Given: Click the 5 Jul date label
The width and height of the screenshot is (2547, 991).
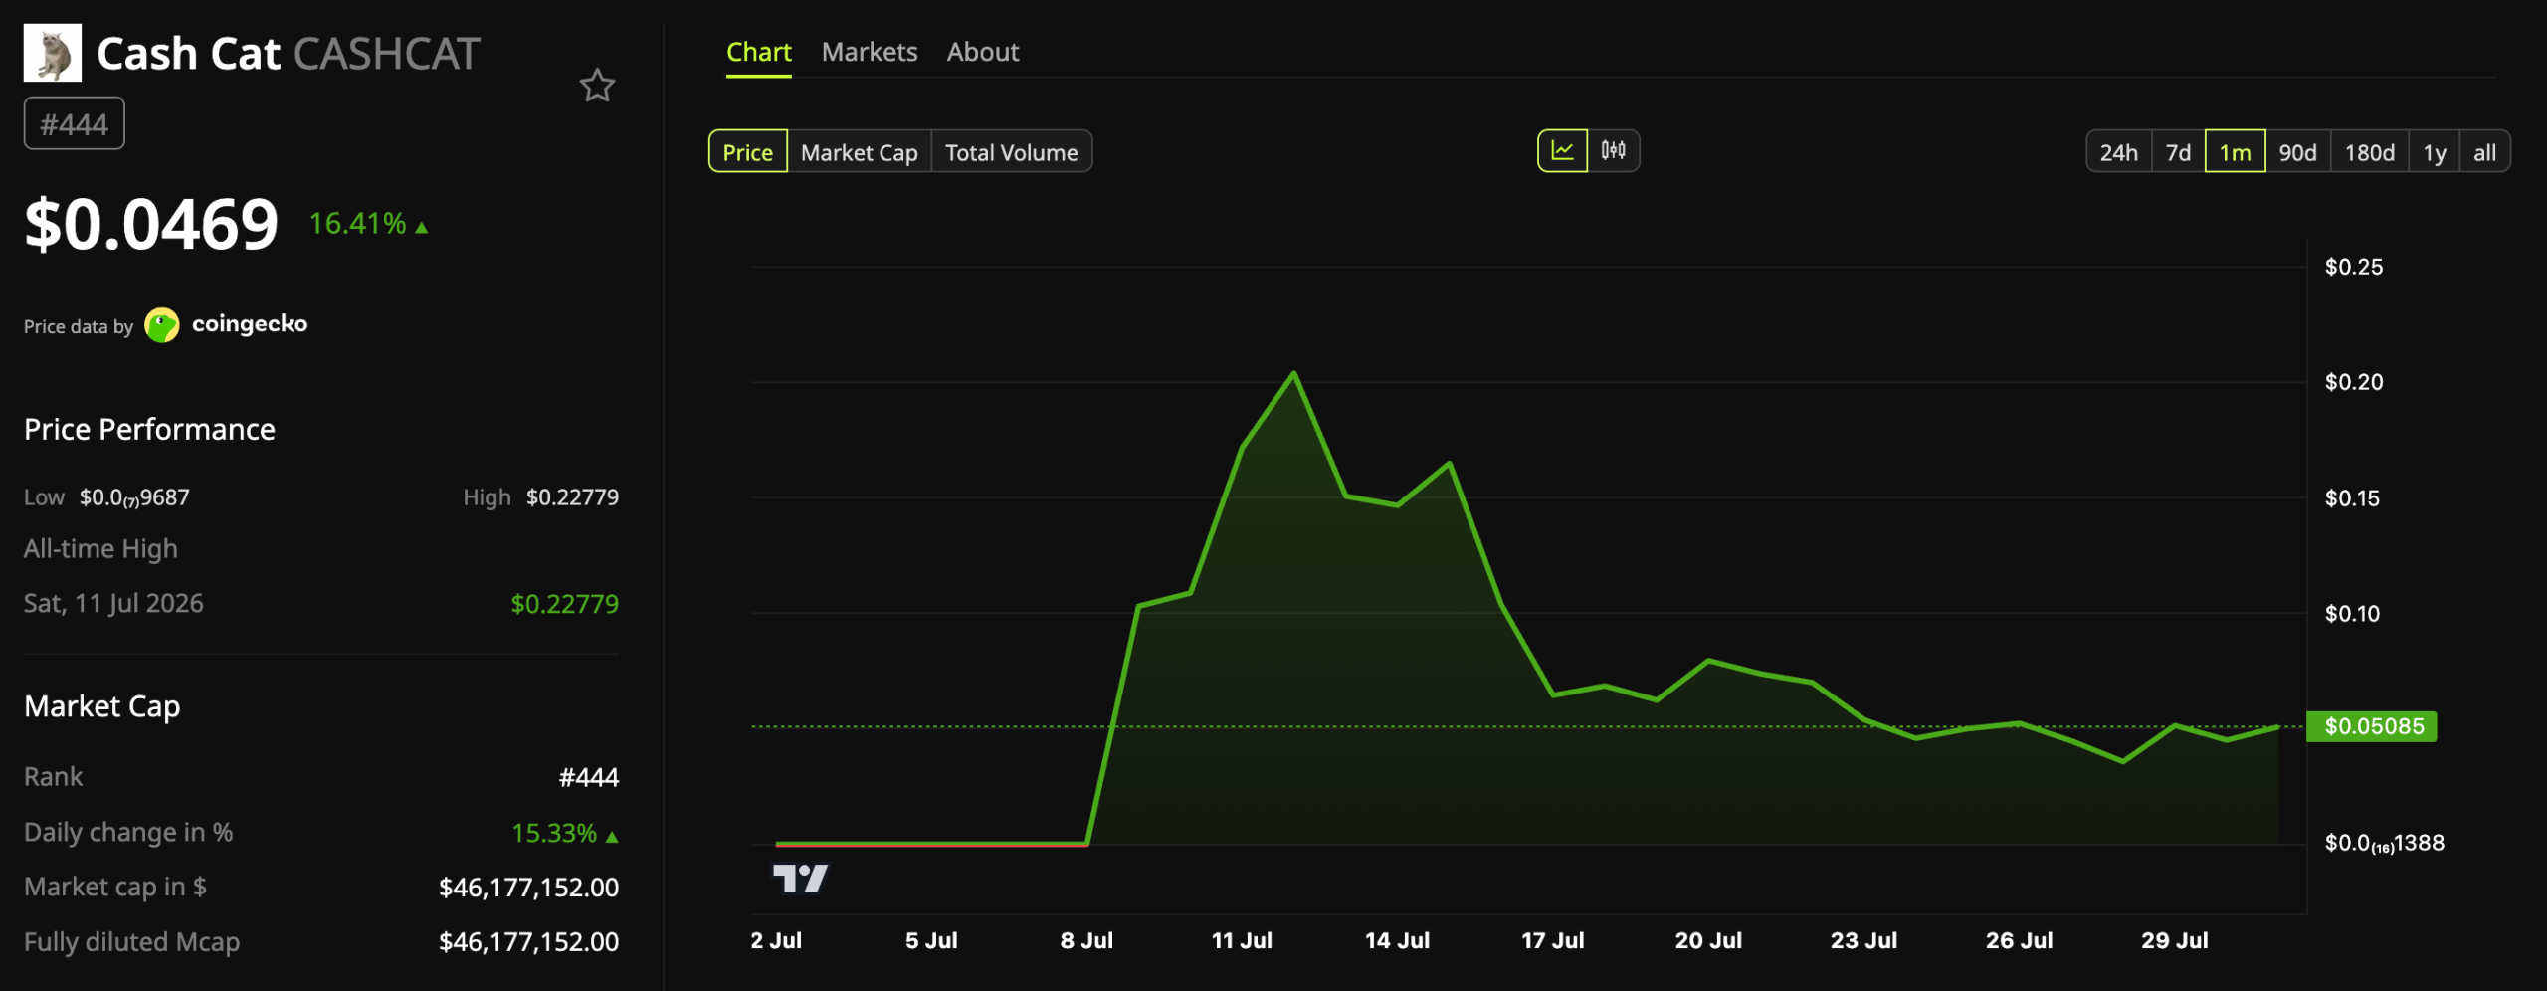Looking at the screenshot, I should tap(931, 940).
